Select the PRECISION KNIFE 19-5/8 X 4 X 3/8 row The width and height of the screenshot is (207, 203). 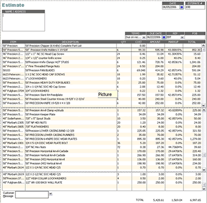102,103
